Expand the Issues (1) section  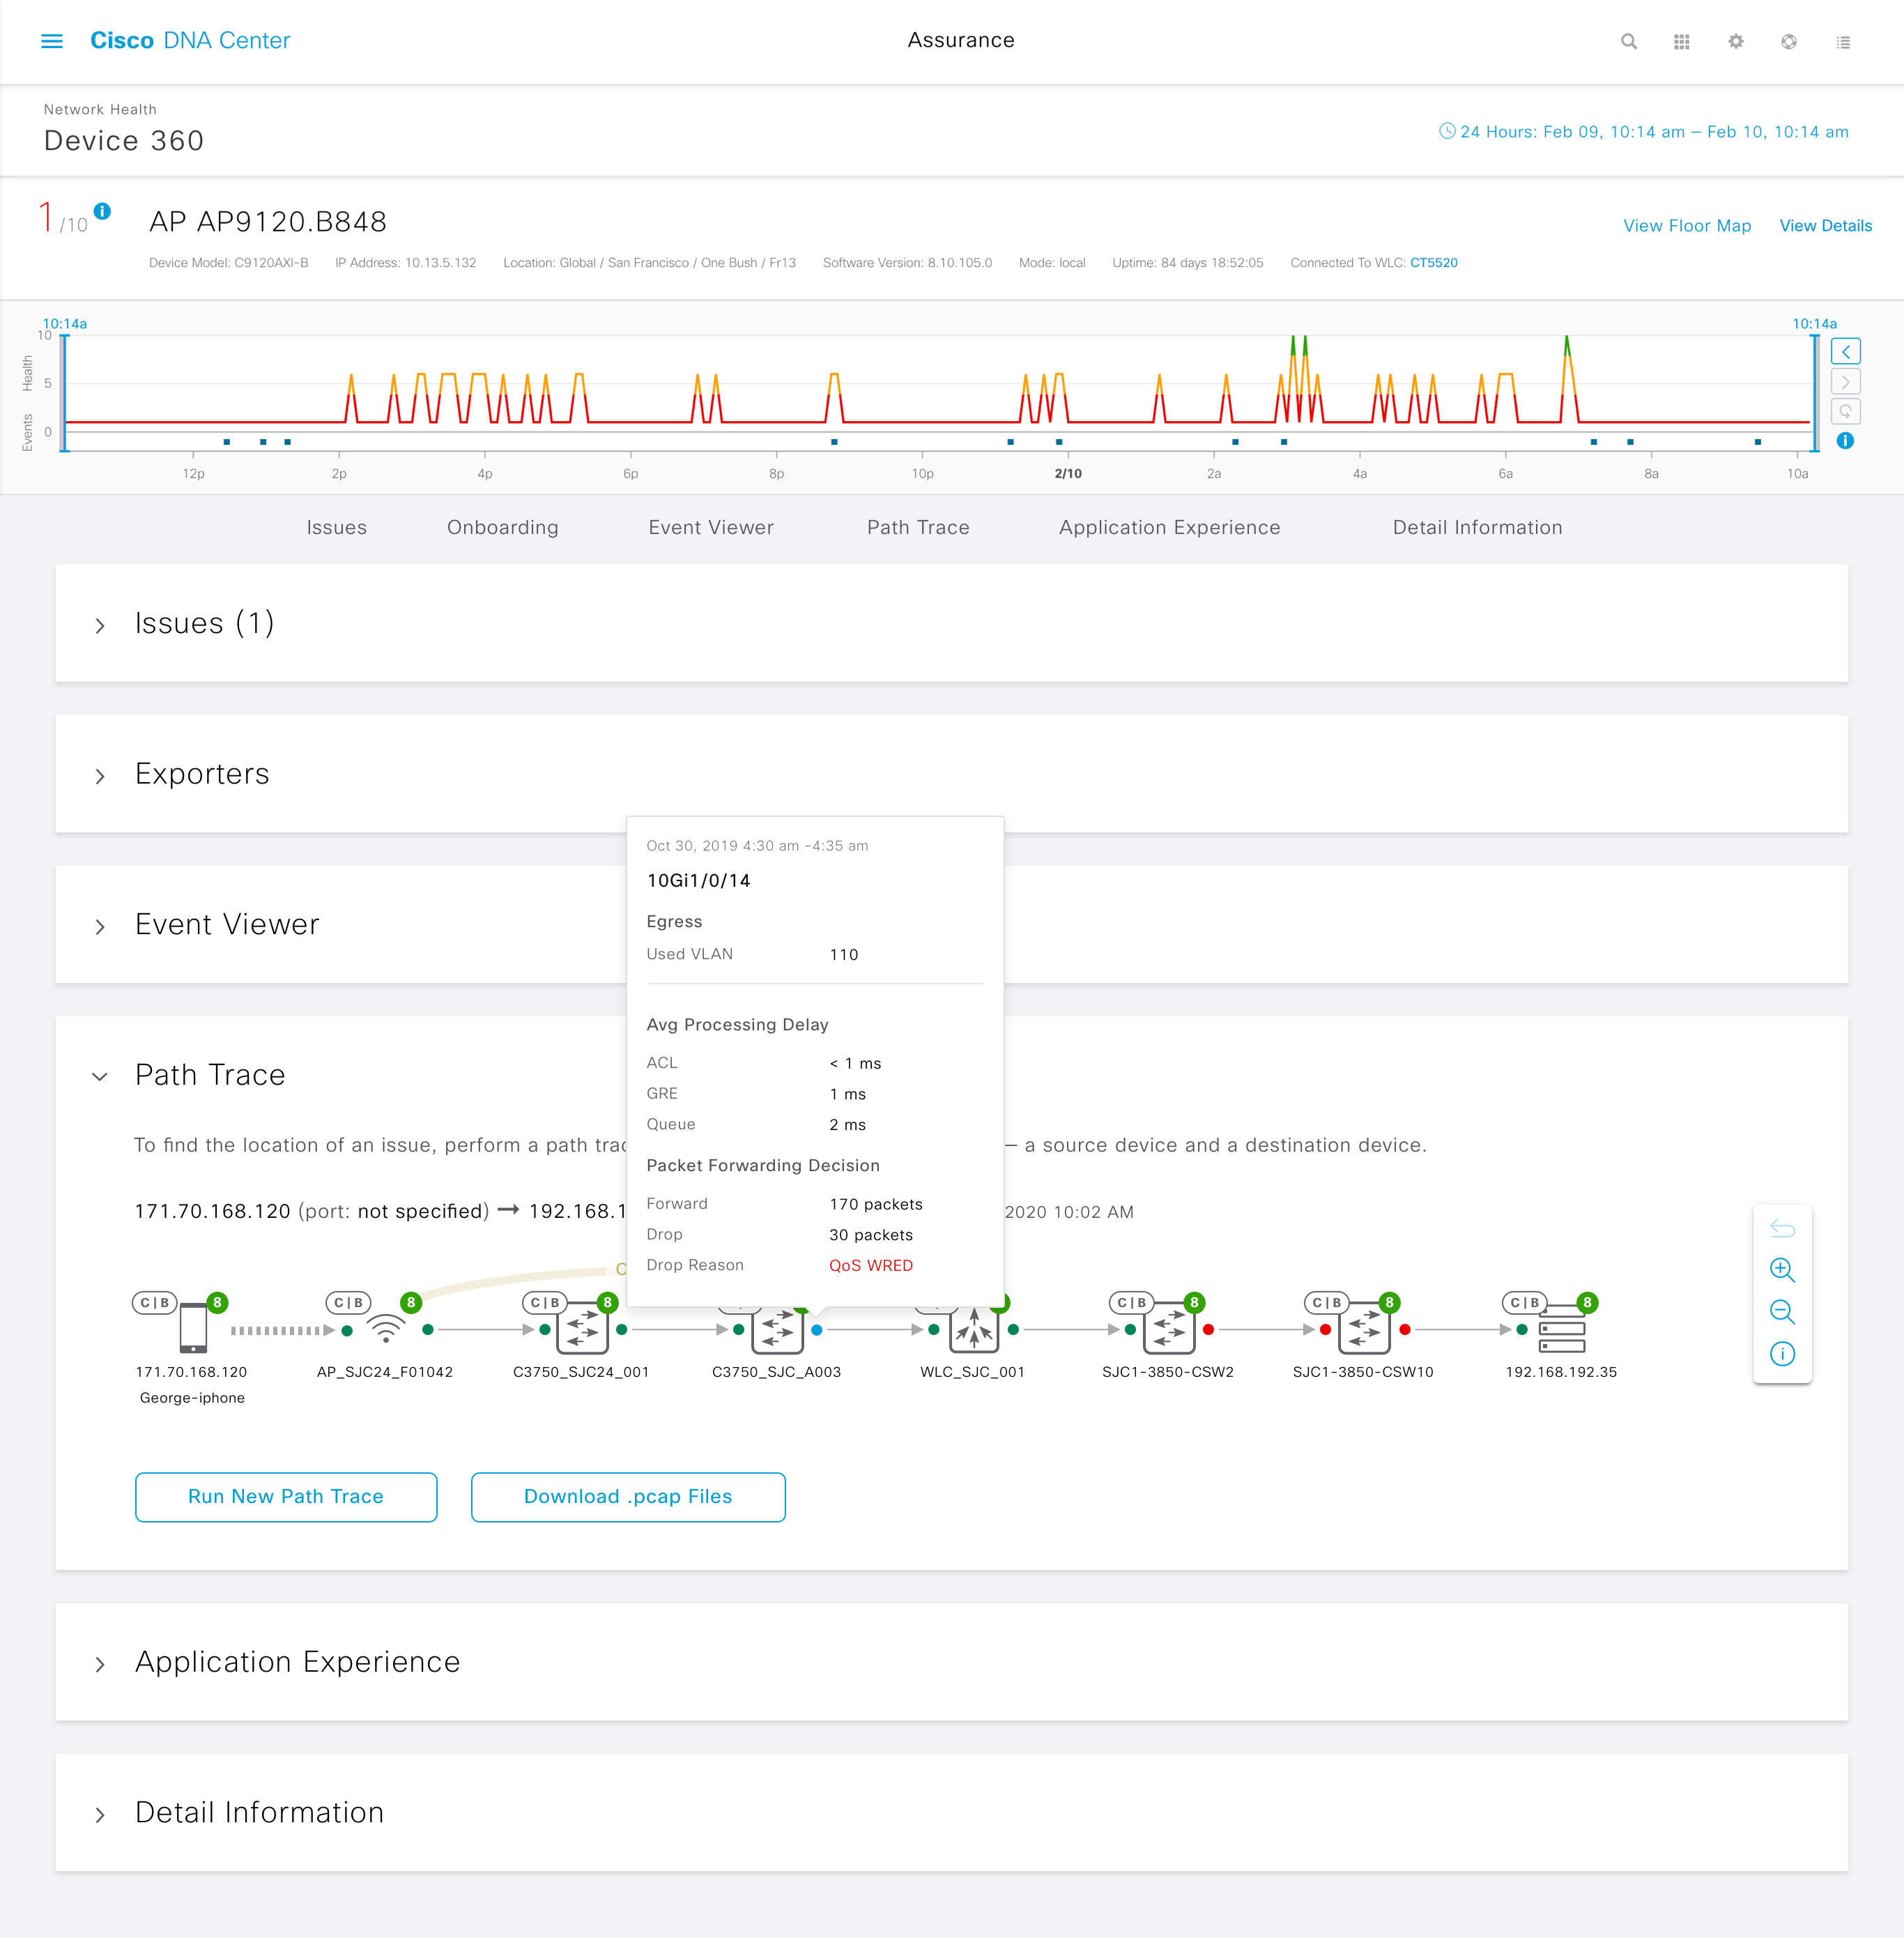point(100,625)
